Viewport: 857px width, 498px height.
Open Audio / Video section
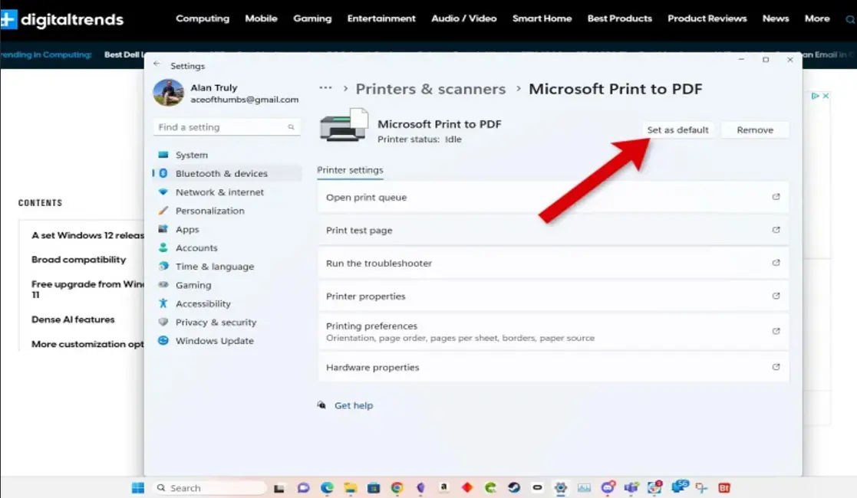click(464, 18)
